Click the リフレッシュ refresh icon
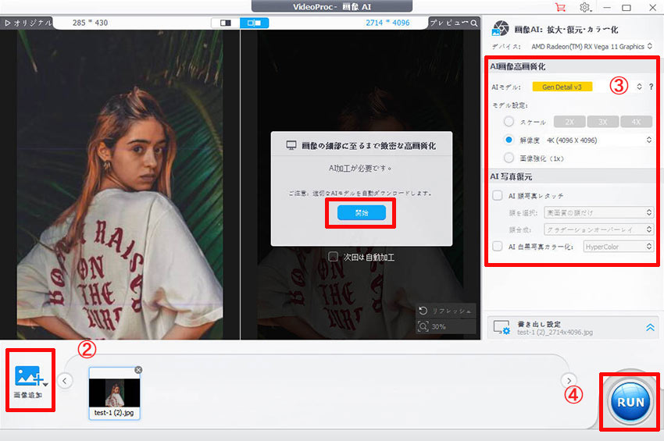Image resolution: width=664 pixels, height=441 pixels. [423, 311]
